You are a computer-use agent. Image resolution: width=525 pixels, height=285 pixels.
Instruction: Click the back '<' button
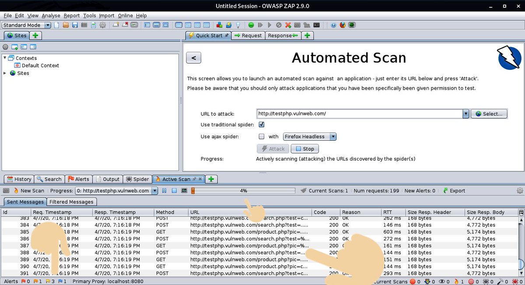coord(193,57)
